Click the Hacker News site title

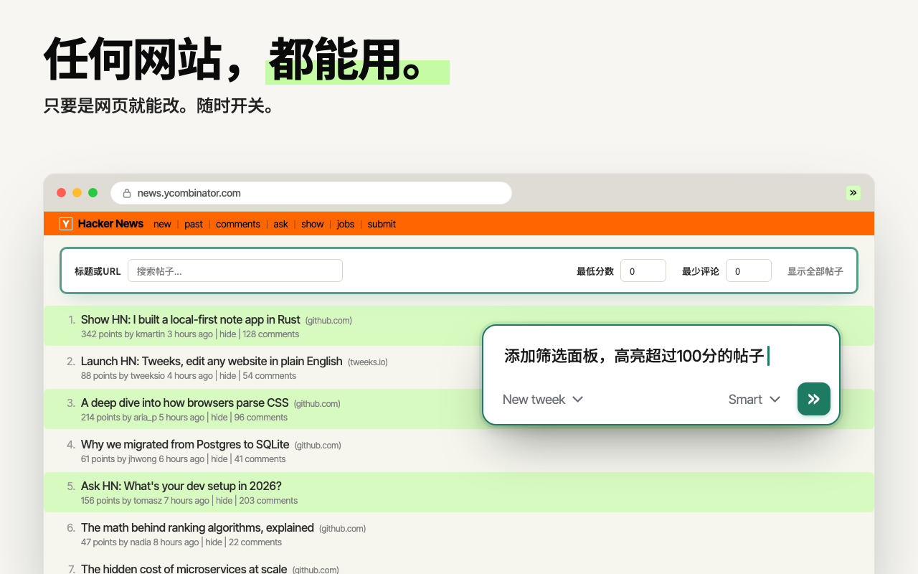pyautogui.click(x=110, y=224)
